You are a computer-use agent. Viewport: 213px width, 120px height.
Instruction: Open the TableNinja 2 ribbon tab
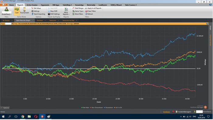[67, 5]
